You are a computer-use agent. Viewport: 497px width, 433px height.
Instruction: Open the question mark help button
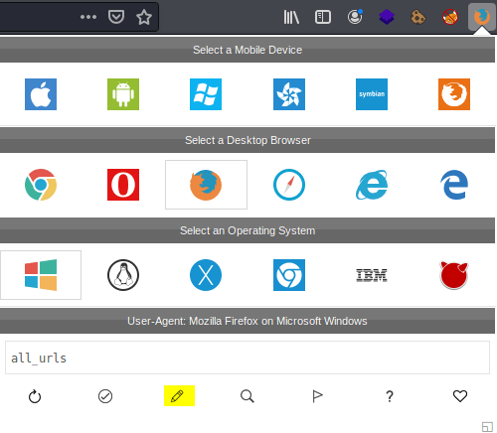click(x=390, y=396)
